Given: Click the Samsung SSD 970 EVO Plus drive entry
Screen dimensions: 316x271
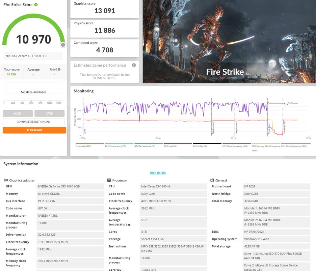Looking at the screenshot, I should [276, 256].
